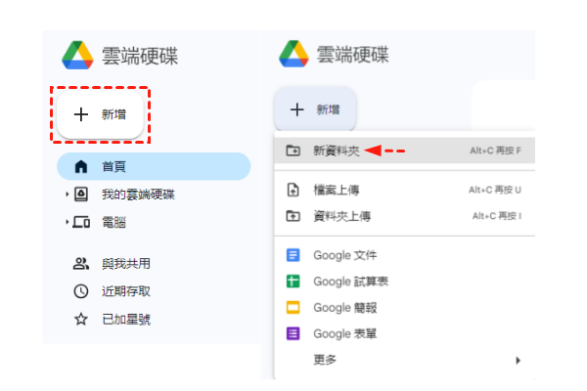
Task: Click the Google Drive logo in right panel
Action: point(293,54)
